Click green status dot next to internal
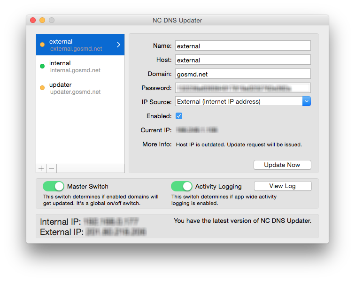This screenshot has width=355, height=281. point(42,66)
